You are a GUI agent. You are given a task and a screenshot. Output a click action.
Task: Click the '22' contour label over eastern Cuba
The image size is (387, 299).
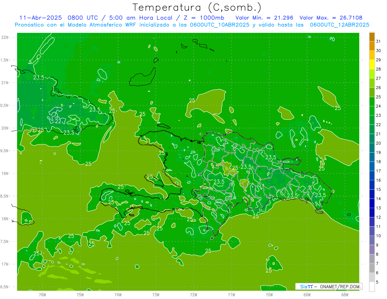click(x=58, y=122)
